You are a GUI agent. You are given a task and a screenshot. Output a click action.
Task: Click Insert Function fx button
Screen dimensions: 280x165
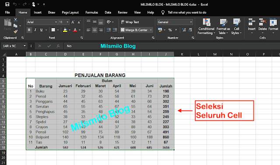coord(58,46)
